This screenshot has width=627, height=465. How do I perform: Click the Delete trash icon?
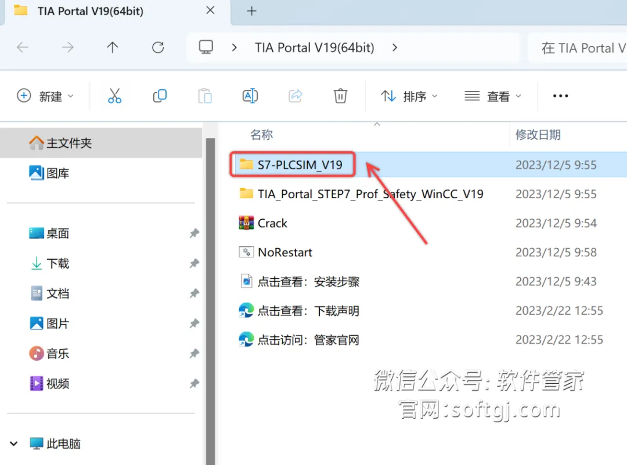(x=340, y=96)
